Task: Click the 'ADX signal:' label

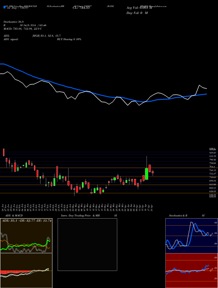Action: 11,39
